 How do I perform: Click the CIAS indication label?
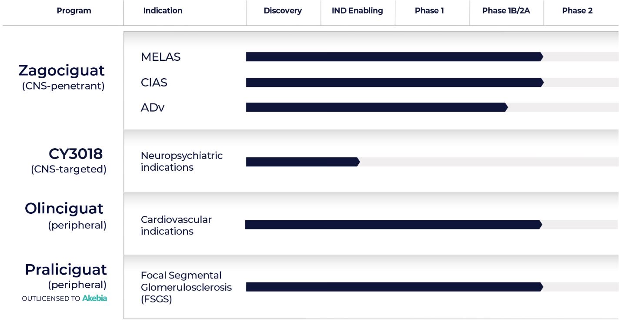(x=154, y=83)
